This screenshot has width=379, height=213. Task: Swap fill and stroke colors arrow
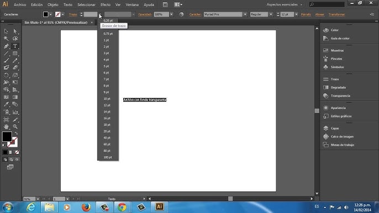click(16, 134)
